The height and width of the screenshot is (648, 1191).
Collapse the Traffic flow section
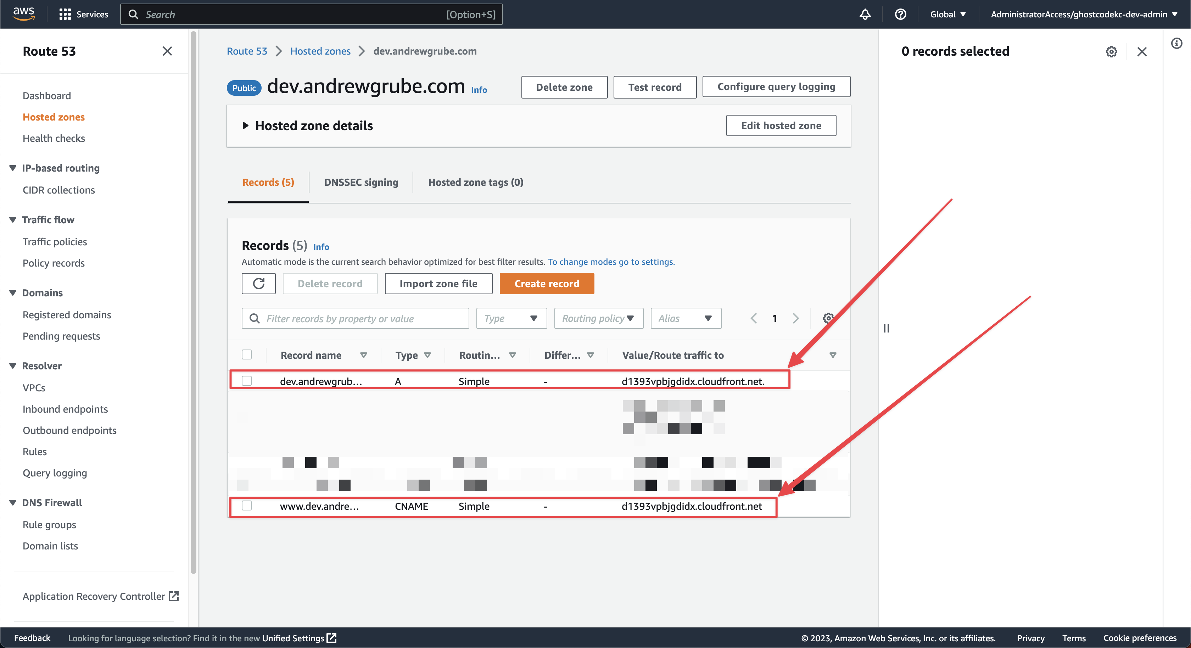click(x=12, y=220)
